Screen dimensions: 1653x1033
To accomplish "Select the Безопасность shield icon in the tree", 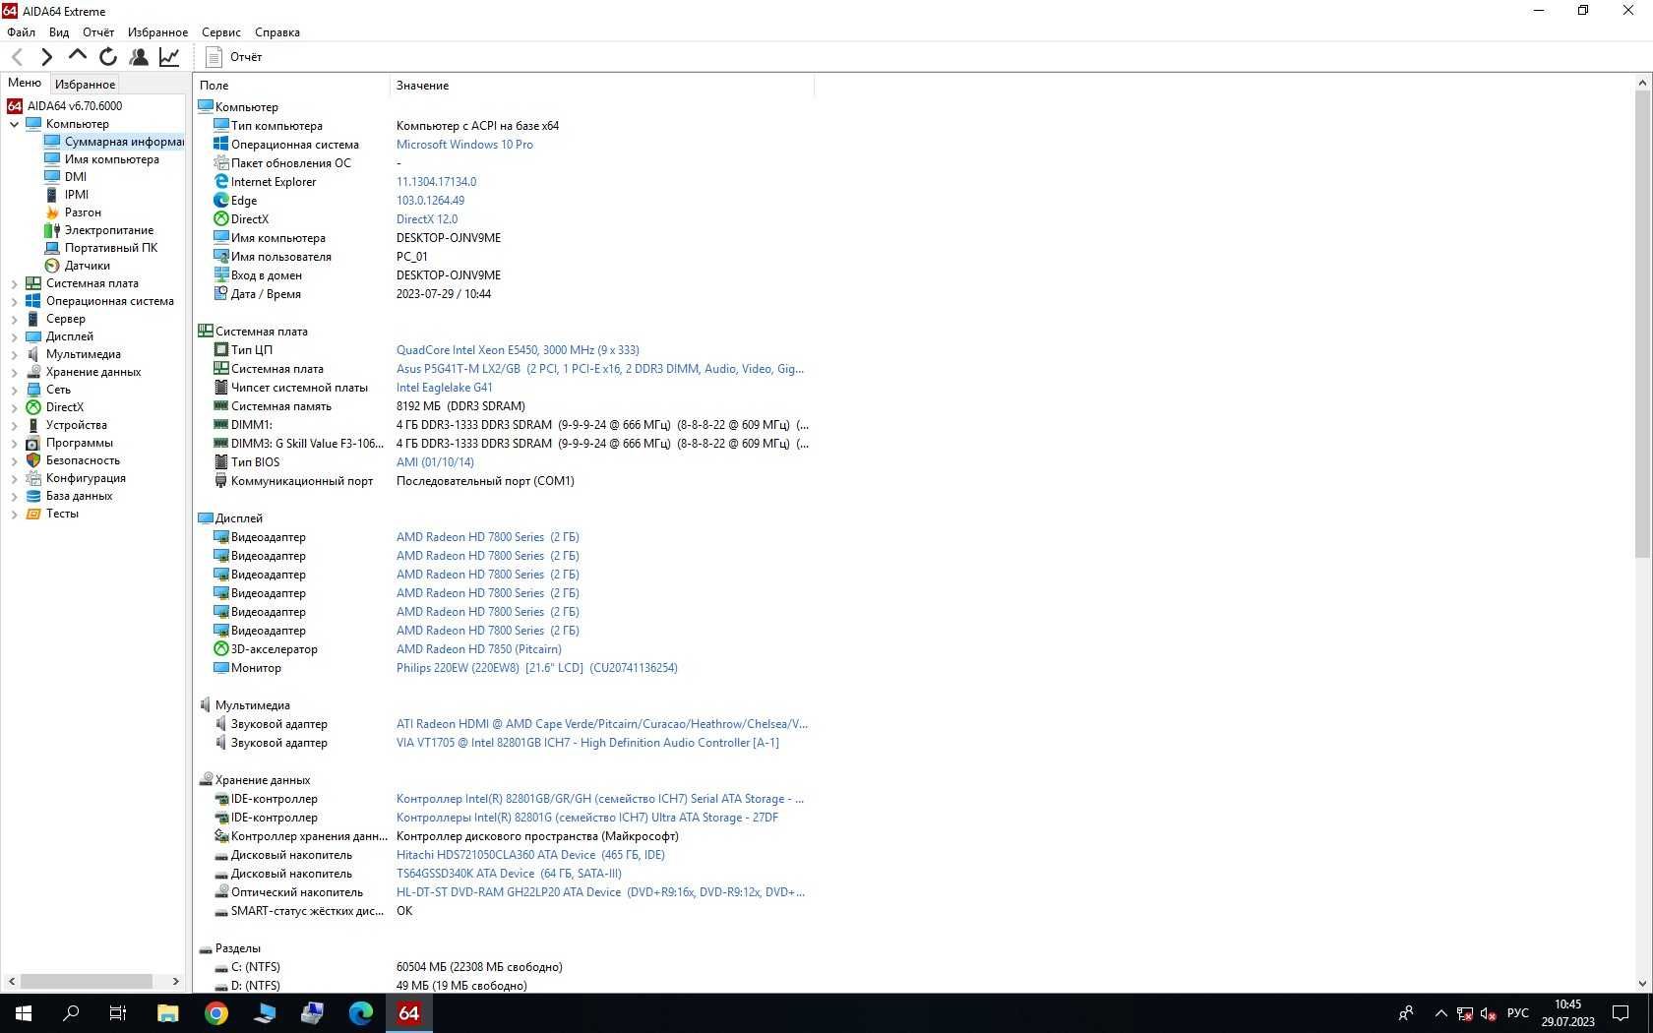I will pos(33,460).
